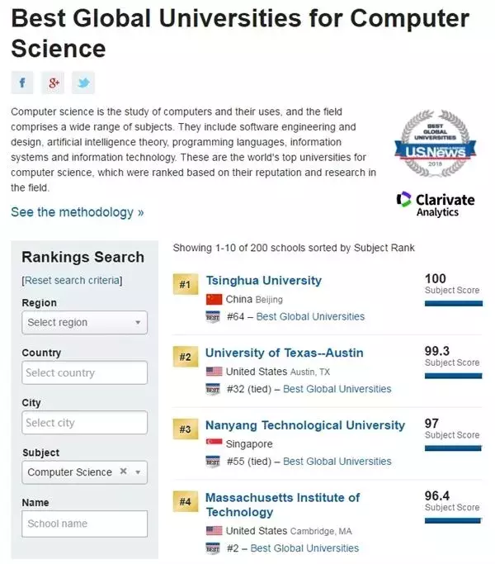
Task: Open See the methodology link
Action: (77, 212)
